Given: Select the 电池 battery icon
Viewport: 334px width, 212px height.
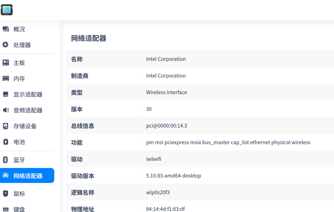Looking at the screenshot, I should [x=6, y=142].
